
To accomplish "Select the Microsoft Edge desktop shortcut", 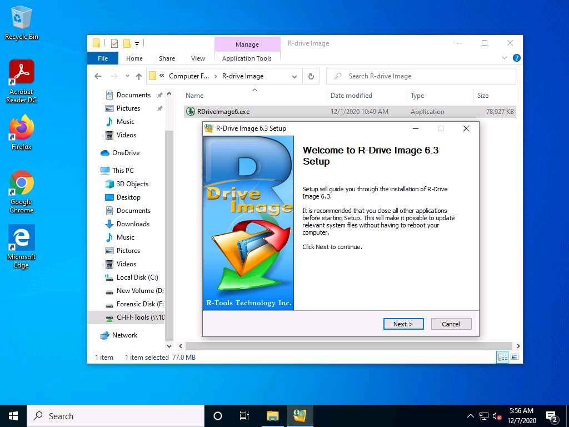I will tap(22, 246).
